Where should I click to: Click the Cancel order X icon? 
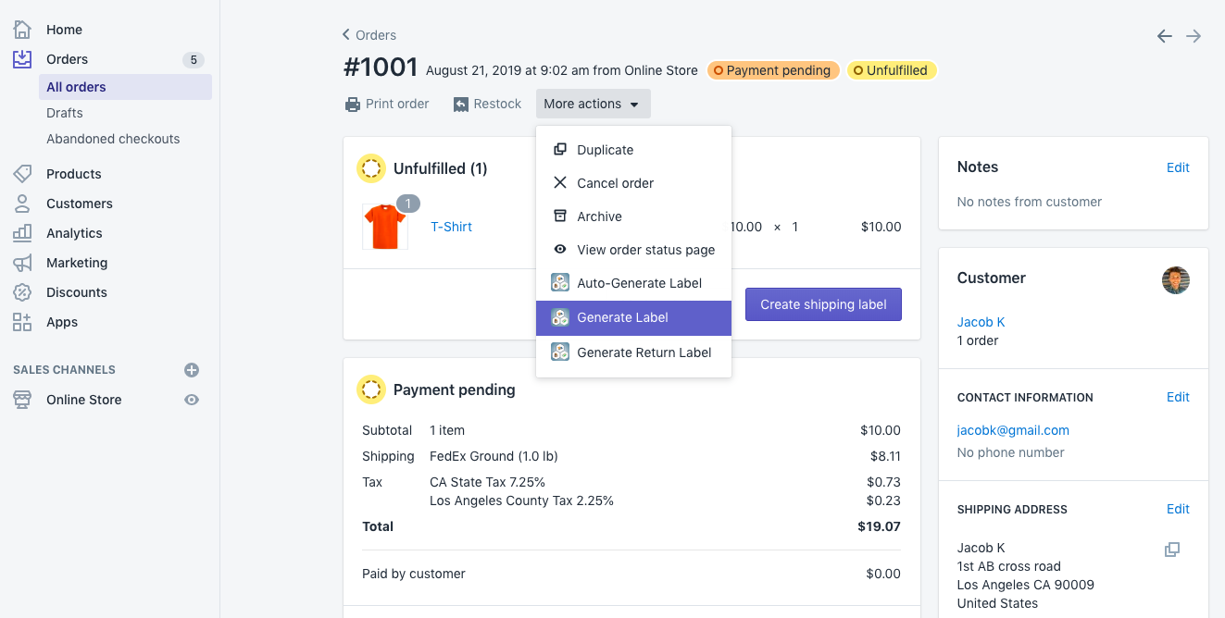pos(560,183)
